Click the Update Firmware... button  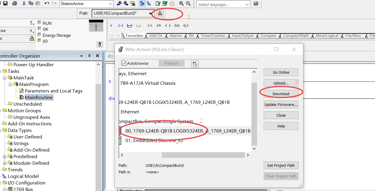coord(281,104)
